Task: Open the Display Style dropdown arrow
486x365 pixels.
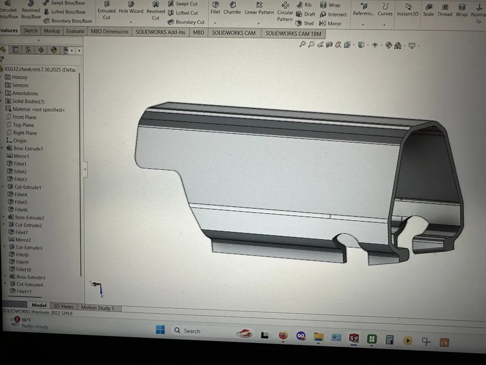Action: click(367, 45)
